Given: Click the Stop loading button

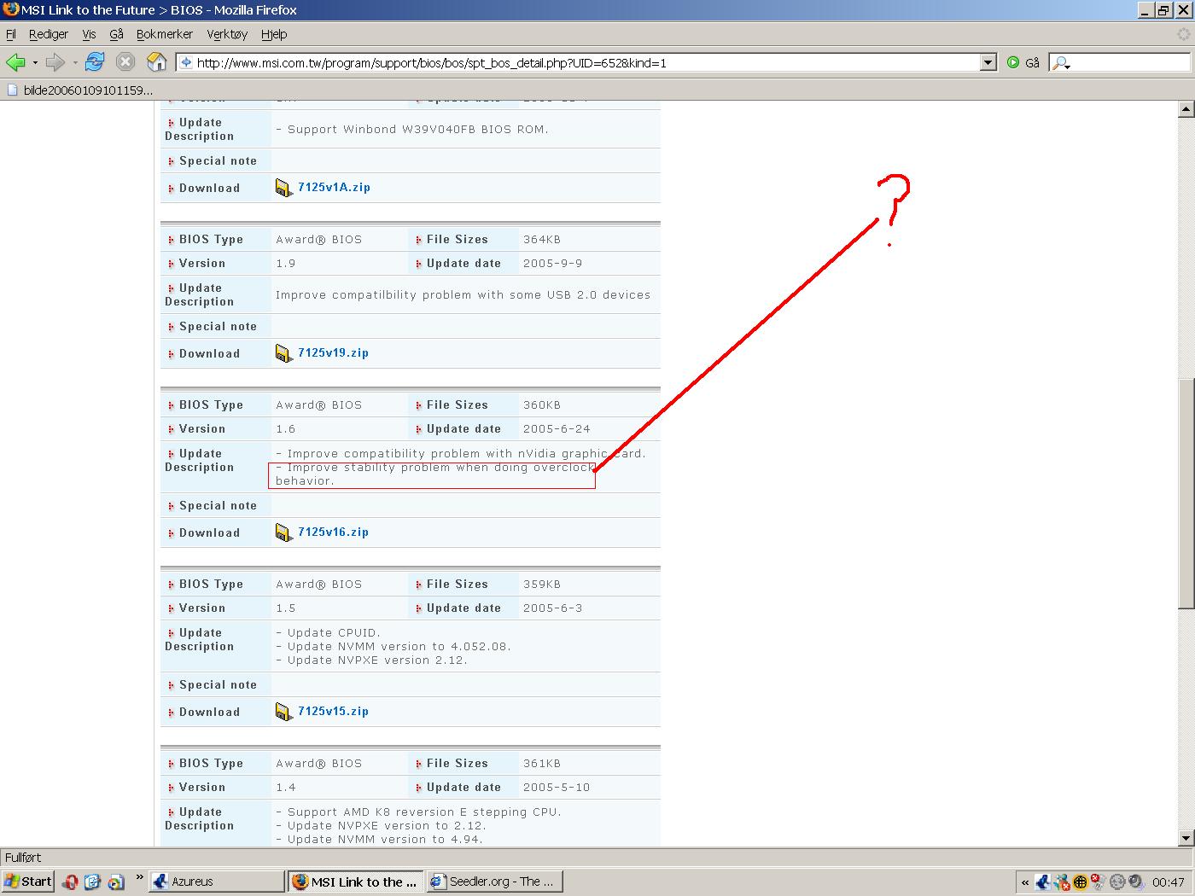Looking at the screenshot, I should (x=125, y=62).
